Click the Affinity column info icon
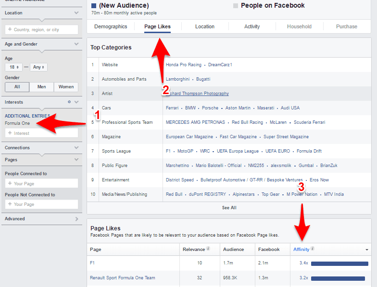 point(313,249)
